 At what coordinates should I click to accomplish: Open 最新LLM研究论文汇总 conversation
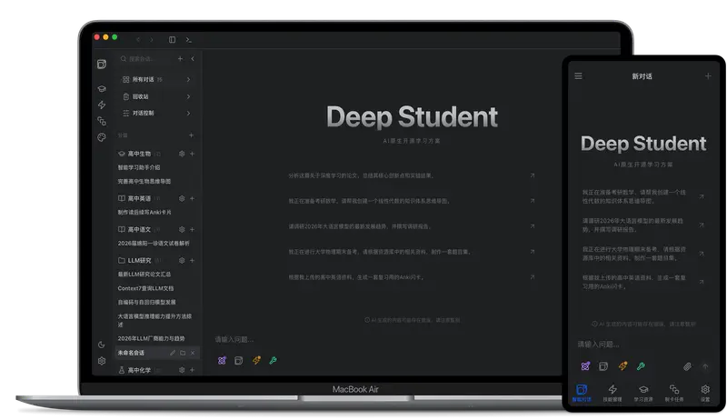pos(144,274)
